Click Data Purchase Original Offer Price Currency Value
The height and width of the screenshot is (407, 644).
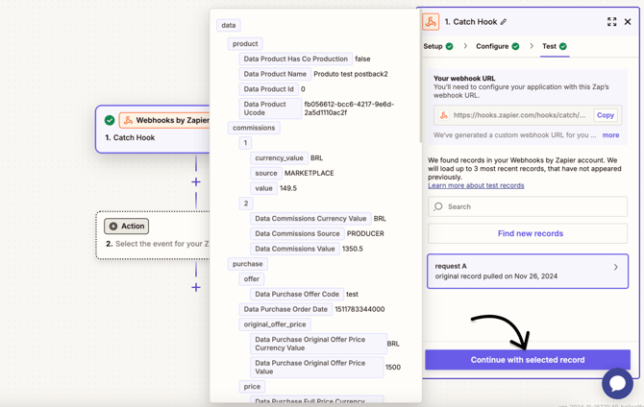318,344
